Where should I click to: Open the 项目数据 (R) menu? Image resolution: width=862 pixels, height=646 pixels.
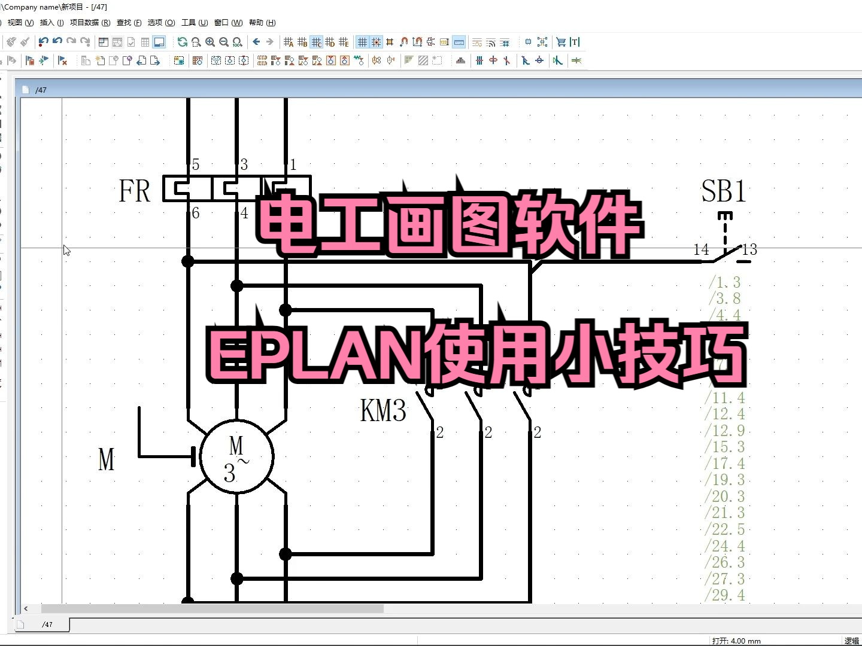[x=90, y=22]
